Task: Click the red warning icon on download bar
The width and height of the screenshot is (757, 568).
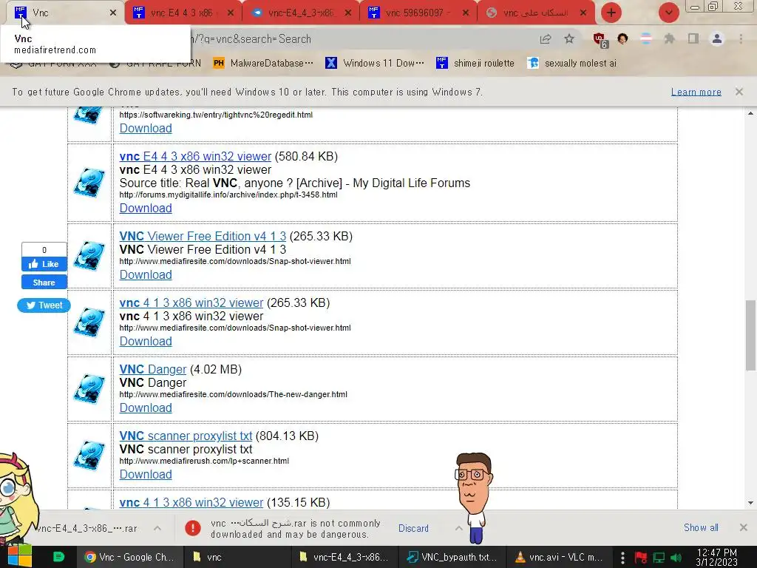Action: pyautogui.click(x=193, y=528)
